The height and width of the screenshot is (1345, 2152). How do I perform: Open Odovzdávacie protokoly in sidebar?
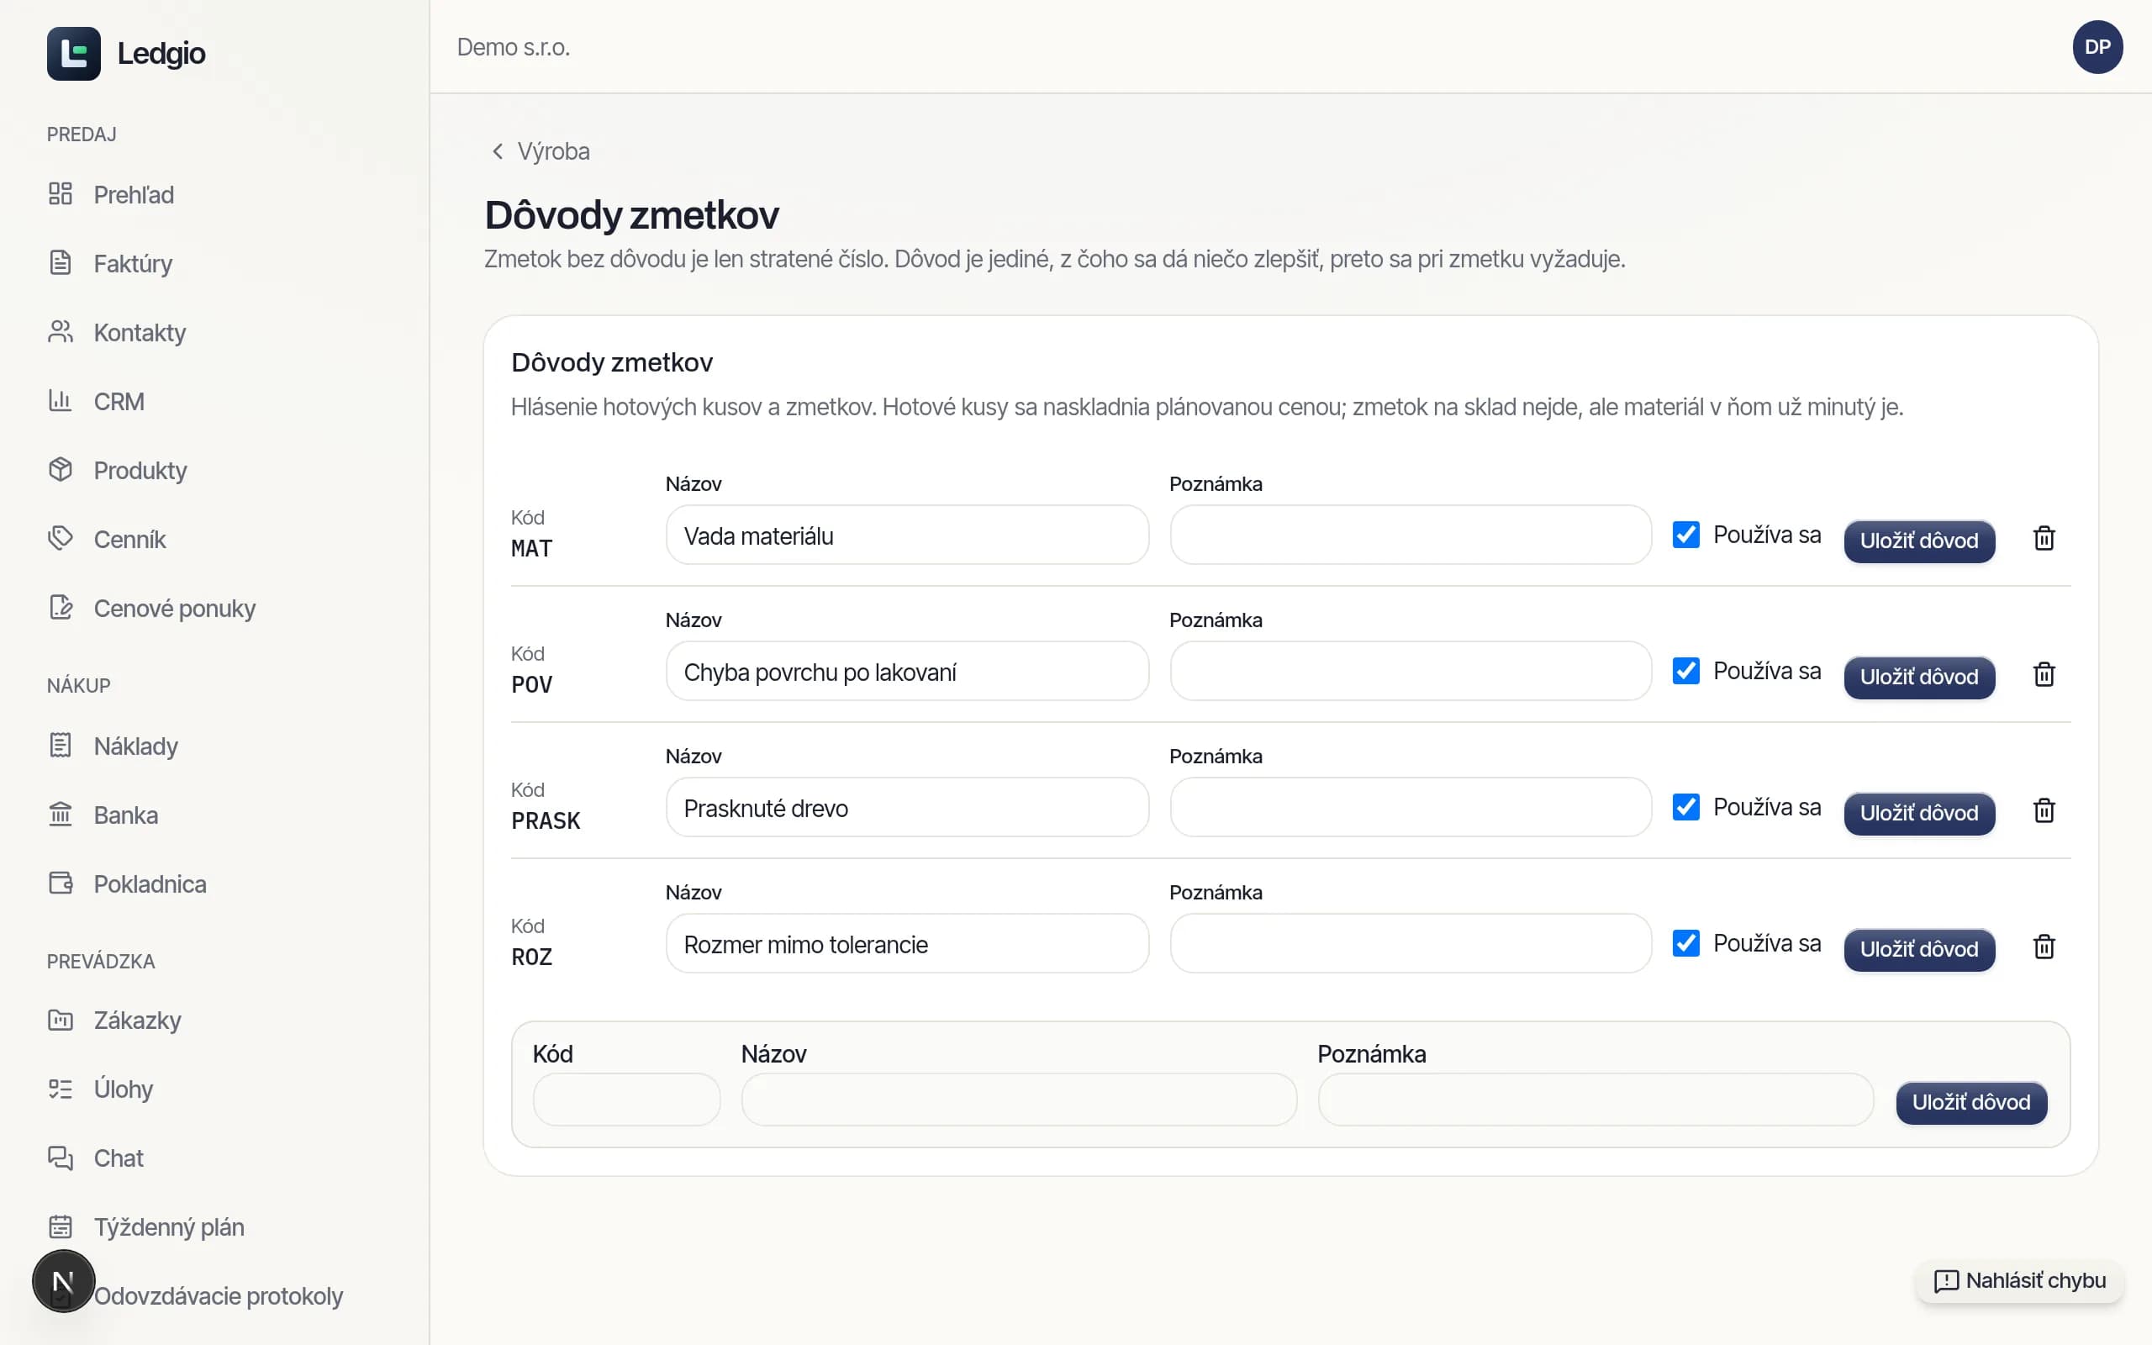218,1296
